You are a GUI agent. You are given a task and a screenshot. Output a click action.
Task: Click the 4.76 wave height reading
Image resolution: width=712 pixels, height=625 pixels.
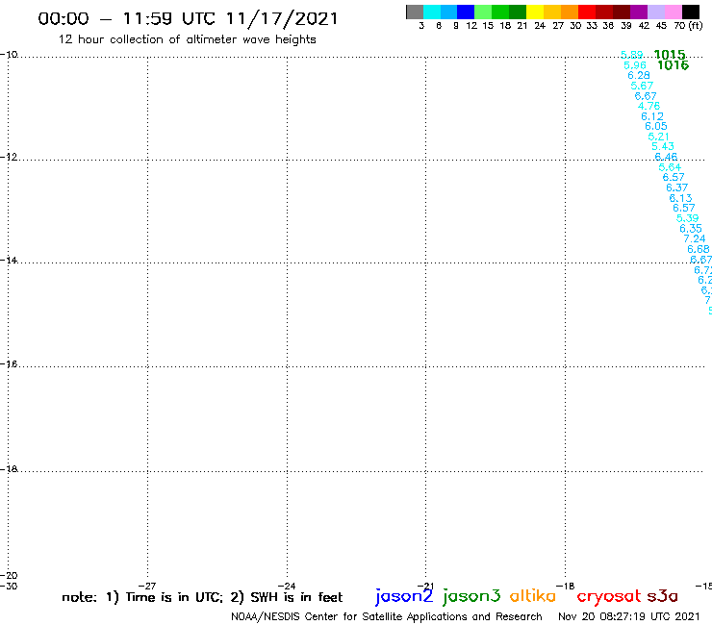(x=648, y=106)
